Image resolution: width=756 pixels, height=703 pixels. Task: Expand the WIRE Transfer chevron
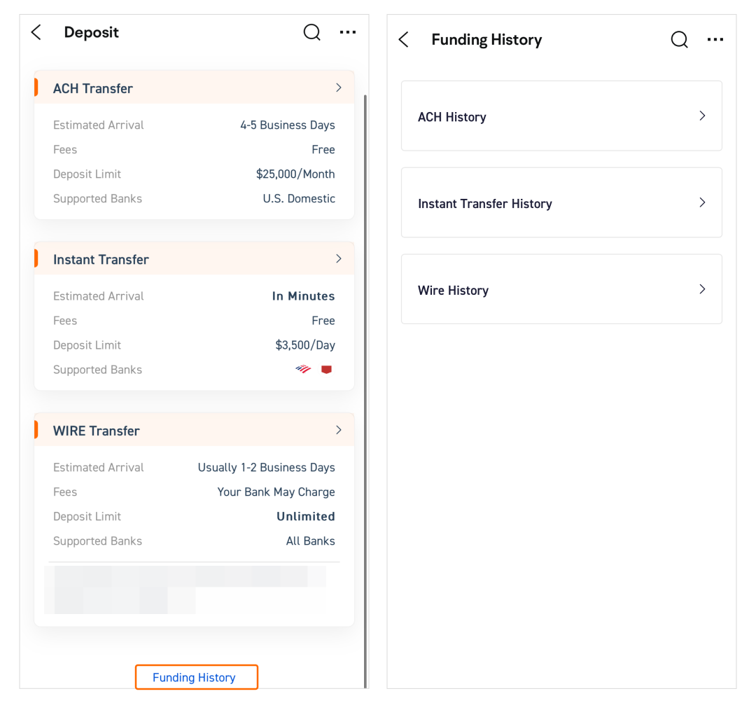(x=339, y=430)
